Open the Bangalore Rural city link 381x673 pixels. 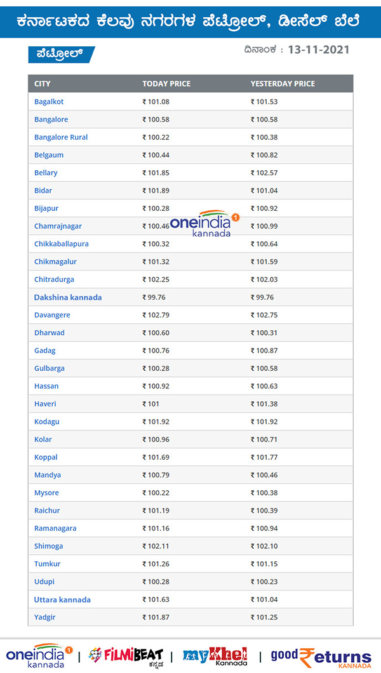click(x=61, y=137)
